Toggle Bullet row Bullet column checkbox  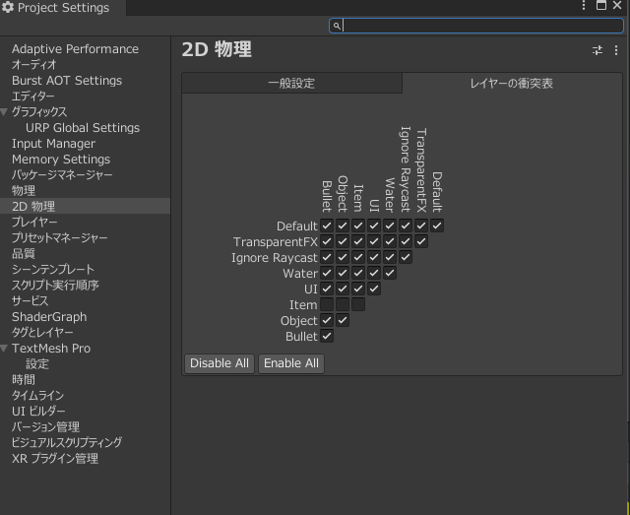point(327,336)
